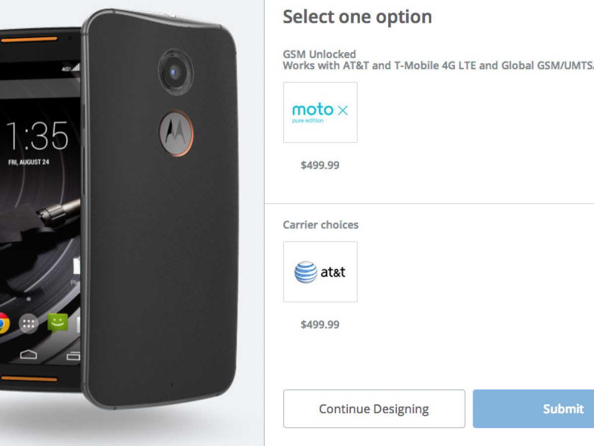Click the rear camera lens
Image resolution: width=594 pixels, height=446 pixels.
coord(175,73)
